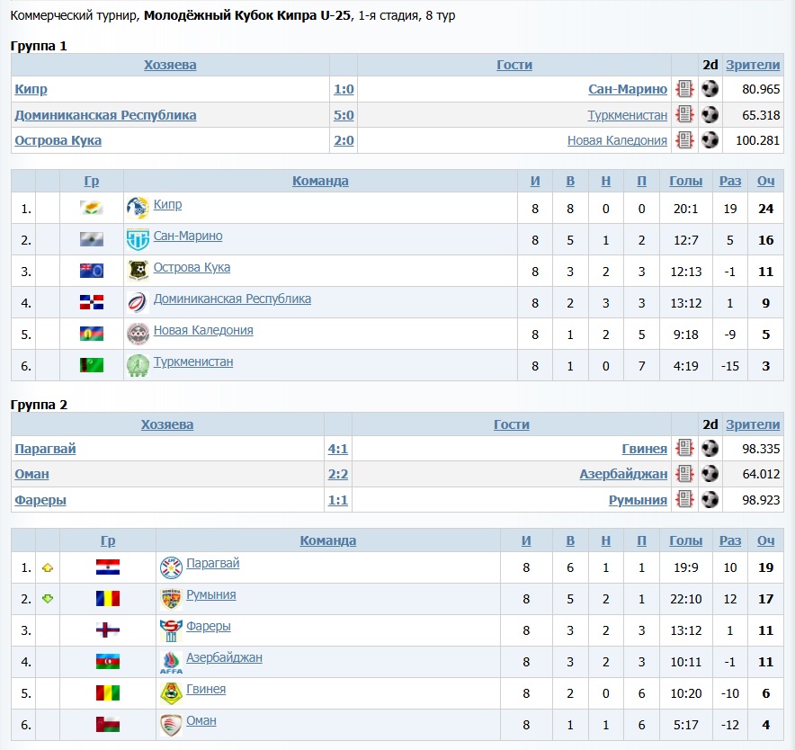Open the Фареры team link in Group 2 standings
This screenshot has width=795, height=750.
[x=208, y=626]
